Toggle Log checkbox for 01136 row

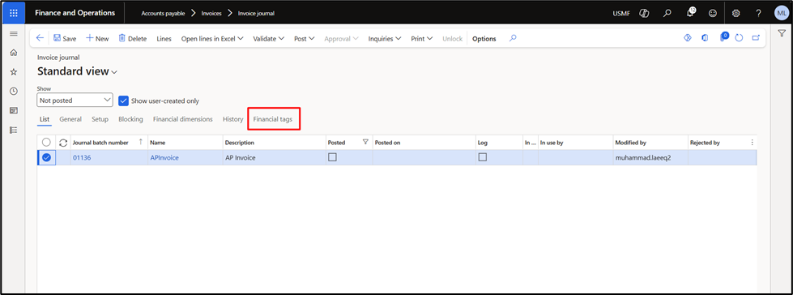(x=483, y=157)
